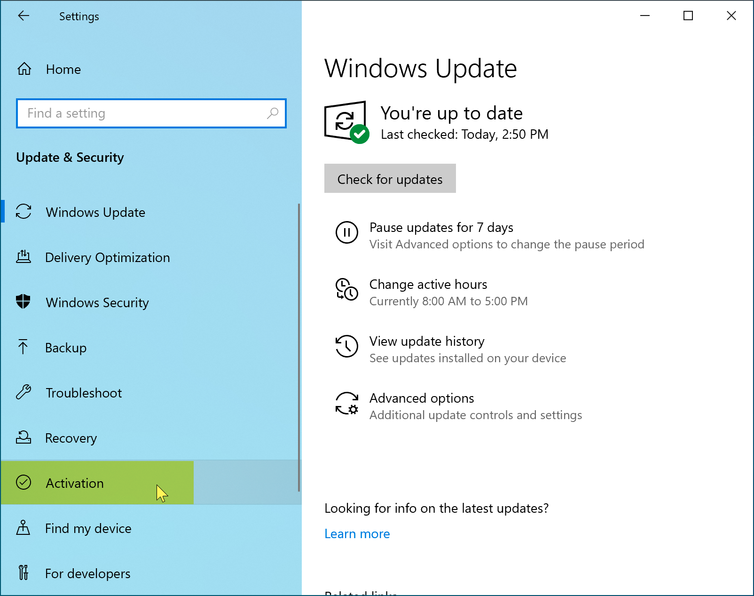Viewport: 754px width, 596px height.
Task: Maximize the Settings window
Action: point(688,16)
